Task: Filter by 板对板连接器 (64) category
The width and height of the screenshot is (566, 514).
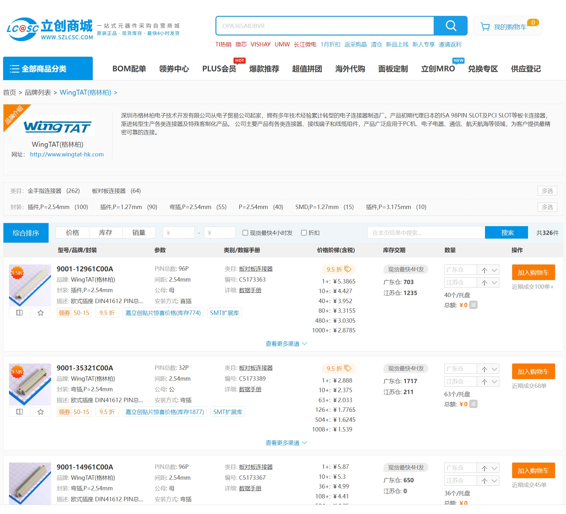Action: click(x=116, y=191)
